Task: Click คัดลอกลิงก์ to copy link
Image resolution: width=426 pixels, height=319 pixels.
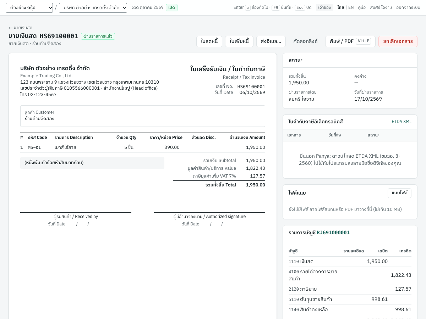Action: pyautogui.click(x=305, y=41)
